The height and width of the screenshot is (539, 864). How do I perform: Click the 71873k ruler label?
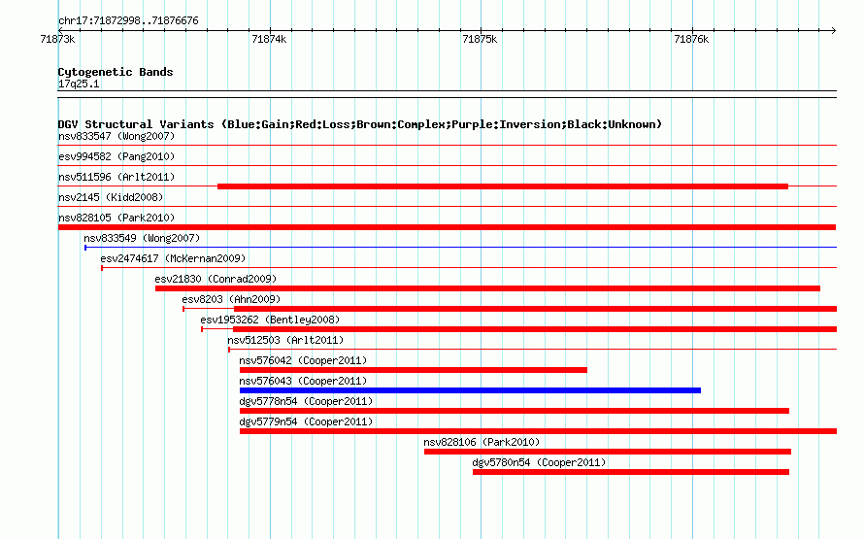pyautogui.click(x=57, y=39)
